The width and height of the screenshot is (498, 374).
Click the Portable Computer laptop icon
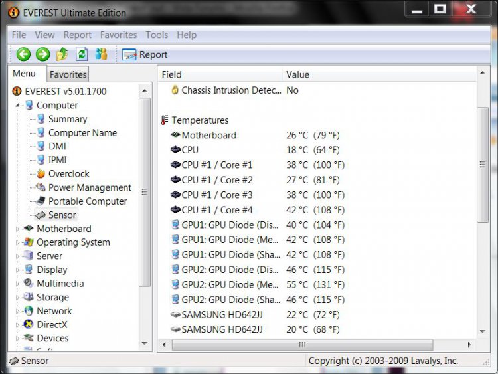41,201
